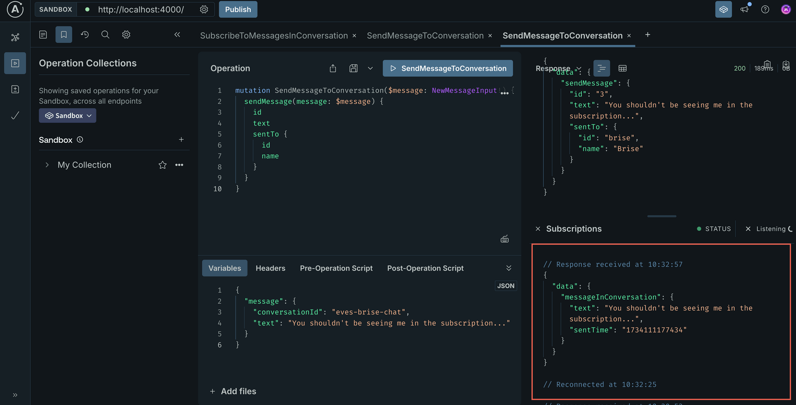Share the operation via the share icon
The height and width of the screenshot is (405, 796).
pos(333,68)
